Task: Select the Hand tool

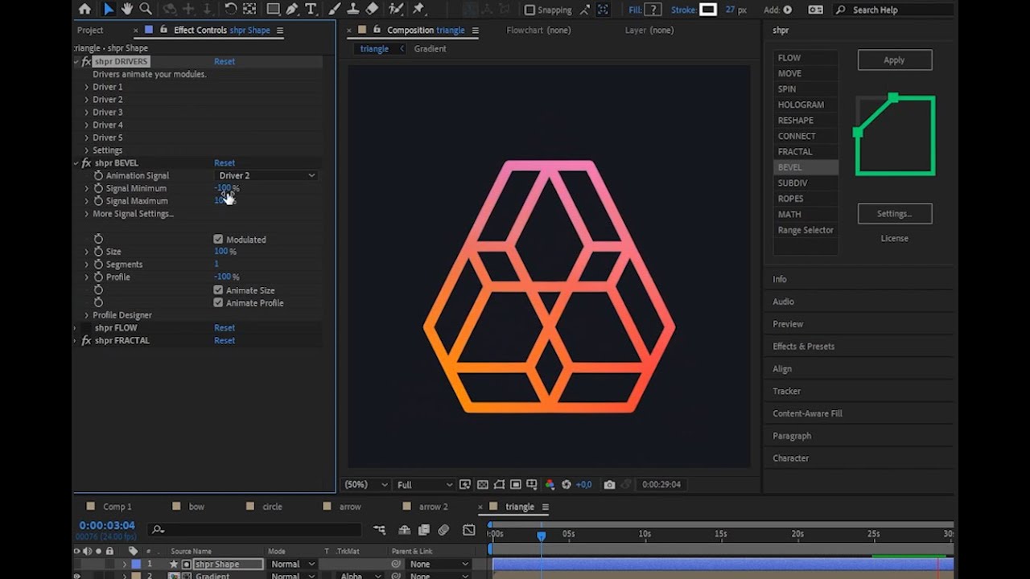Action: click(x=126, y=10)
